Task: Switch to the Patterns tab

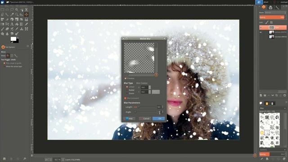Action: click(267, 103)
